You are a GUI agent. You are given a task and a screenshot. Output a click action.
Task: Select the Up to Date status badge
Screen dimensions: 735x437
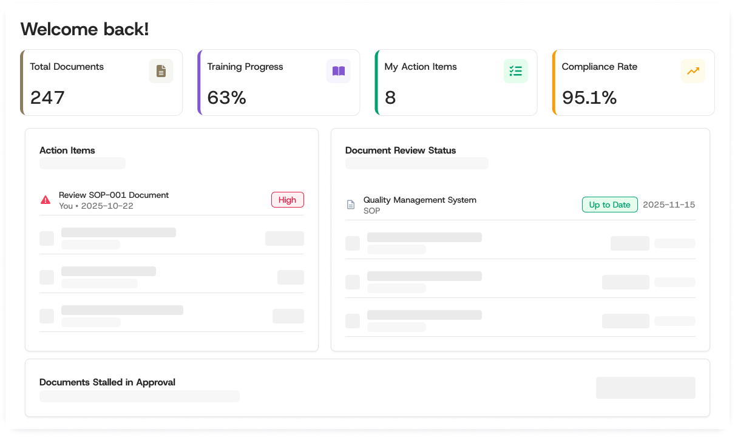click(609, 205)
